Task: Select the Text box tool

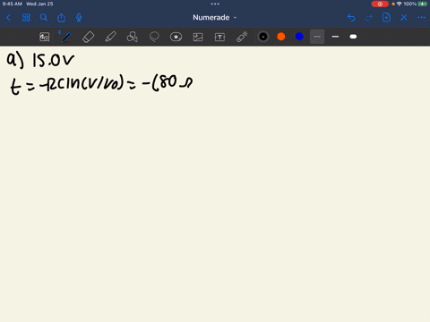Action: (x=219, y=37)
